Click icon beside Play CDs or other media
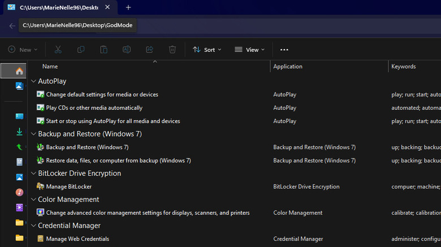 tap(41, 108)
